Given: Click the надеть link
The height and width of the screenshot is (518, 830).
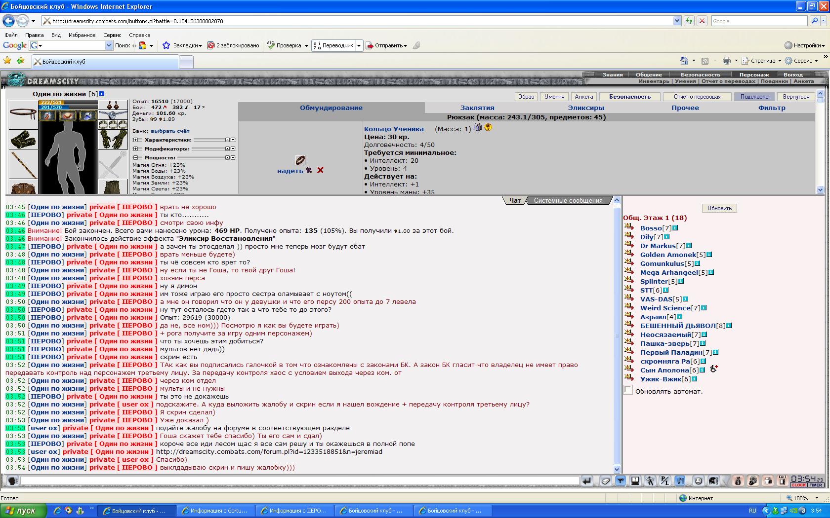Looking at the screenshot, I should [290, 171].
